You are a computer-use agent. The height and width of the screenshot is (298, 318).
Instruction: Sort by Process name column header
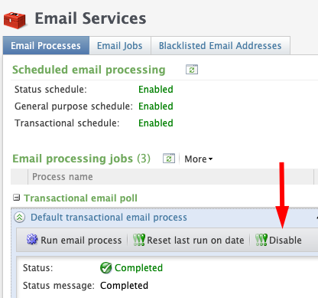63,177
